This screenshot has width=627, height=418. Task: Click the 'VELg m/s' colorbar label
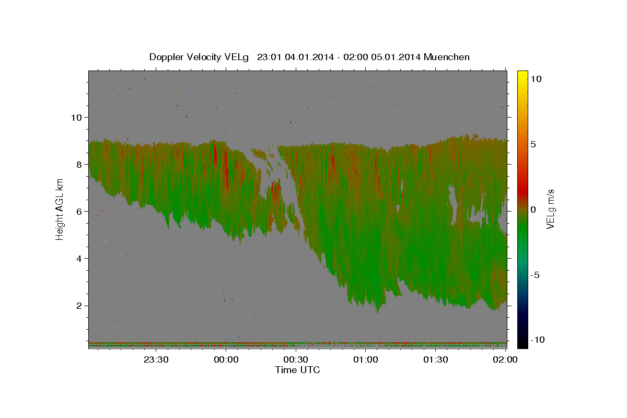click(x=550, y=208)
